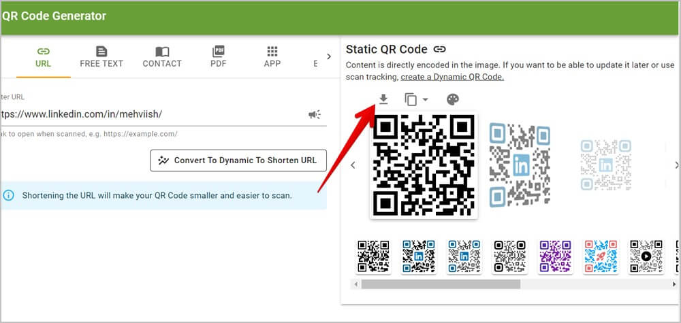The width and height of the screenshot is (681, 323).
Task: Click the download QR code icon
Action: point(383,100)
